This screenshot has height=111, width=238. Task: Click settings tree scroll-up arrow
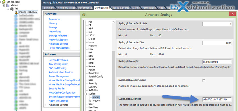point(113,22)
